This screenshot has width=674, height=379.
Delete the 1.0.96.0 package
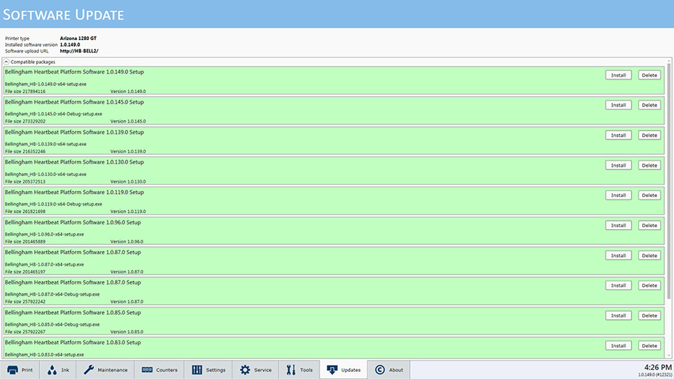(x=649, y=225)
